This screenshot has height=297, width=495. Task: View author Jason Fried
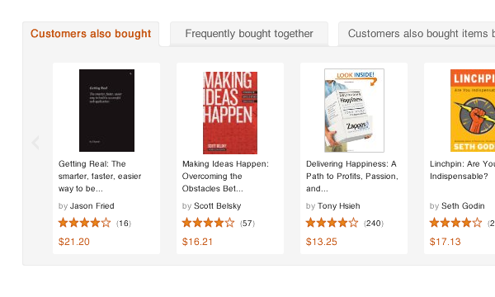tap(92, 205)
